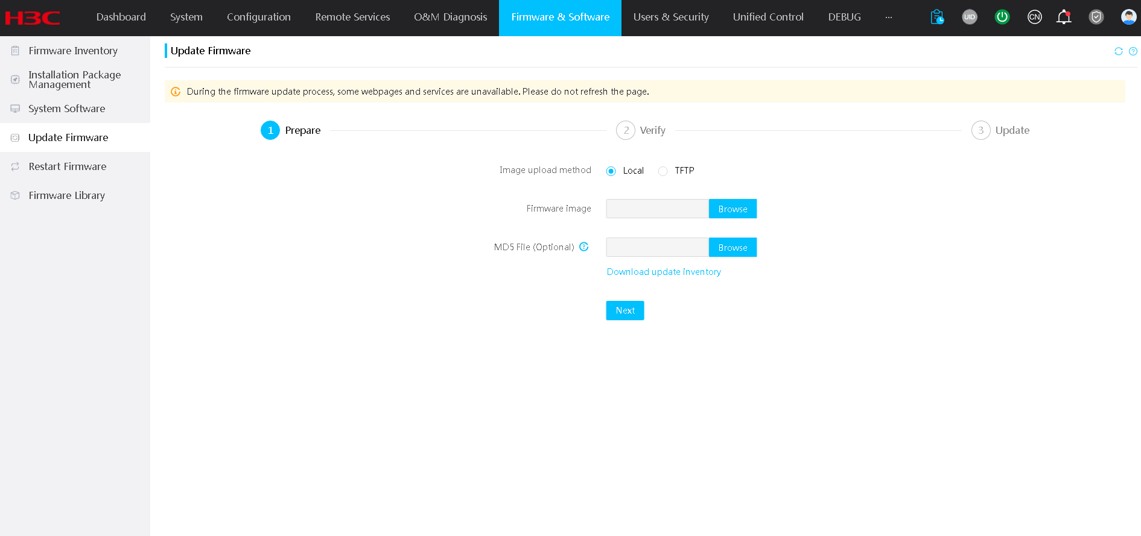1141x536 pixels.
Task: Click the green power button icon
Action: click(1002, 17)
